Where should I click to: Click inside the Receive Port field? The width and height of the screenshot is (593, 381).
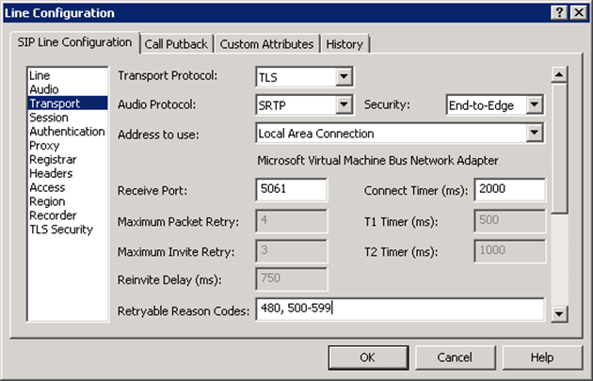[291, 190]
